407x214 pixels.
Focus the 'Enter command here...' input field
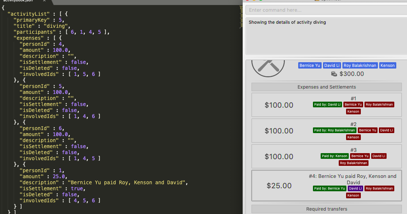(326, 10)
